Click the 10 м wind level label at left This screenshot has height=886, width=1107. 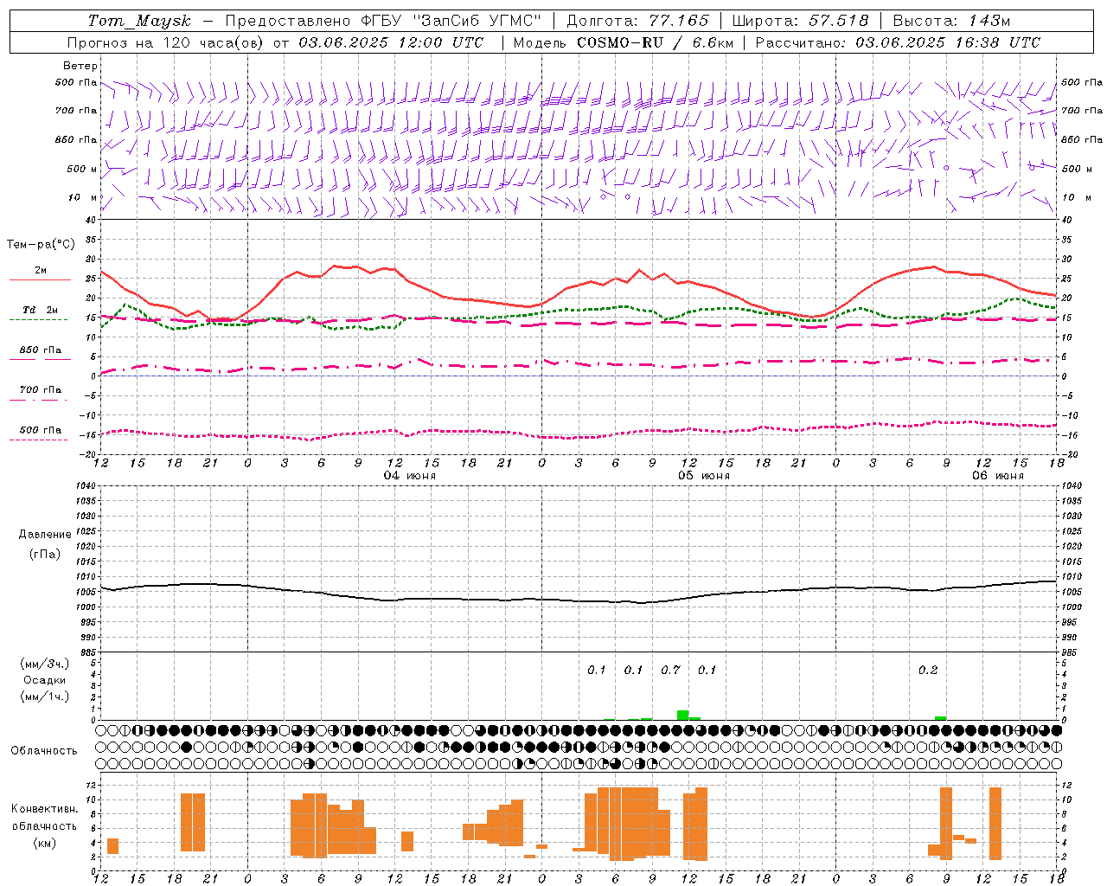[x=82, y=197]
